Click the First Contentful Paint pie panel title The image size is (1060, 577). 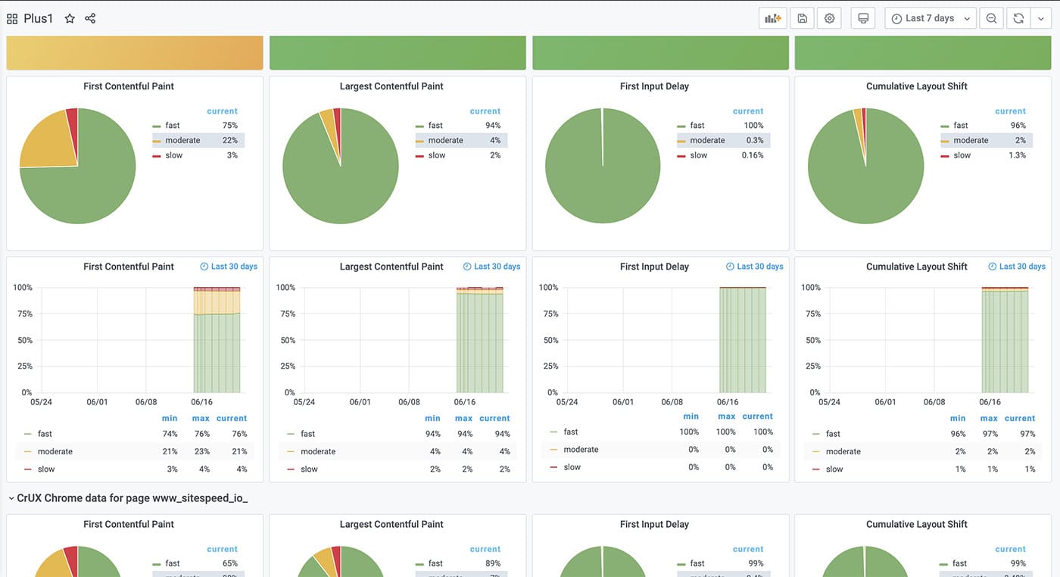click(x=129, y=86)
